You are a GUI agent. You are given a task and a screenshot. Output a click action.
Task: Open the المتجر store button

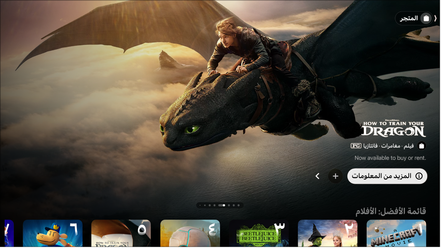coord(414,18)
